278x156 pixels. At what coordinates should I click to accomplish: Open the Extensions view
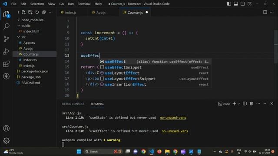click(x=6, y=64)
